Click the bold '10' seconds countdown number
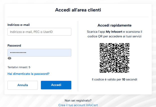The image size is (156, 107). pos(123,79)
